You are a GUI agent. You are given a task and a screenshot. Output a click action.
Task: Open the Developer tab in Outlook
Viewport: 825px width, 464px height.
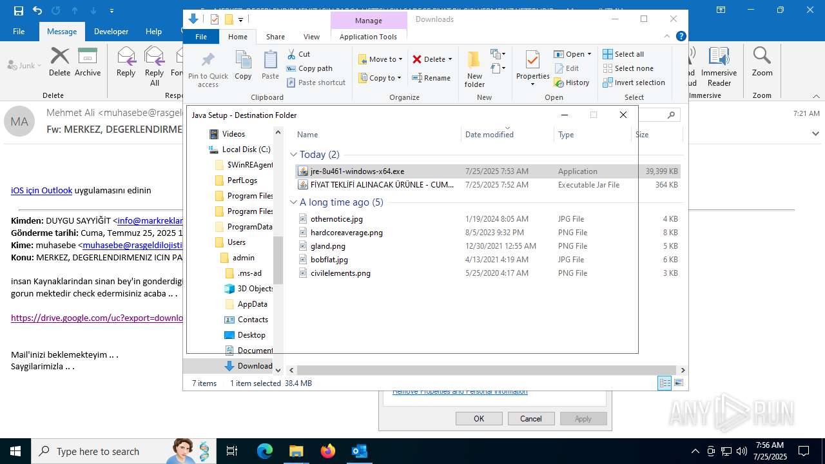[111, 31]
